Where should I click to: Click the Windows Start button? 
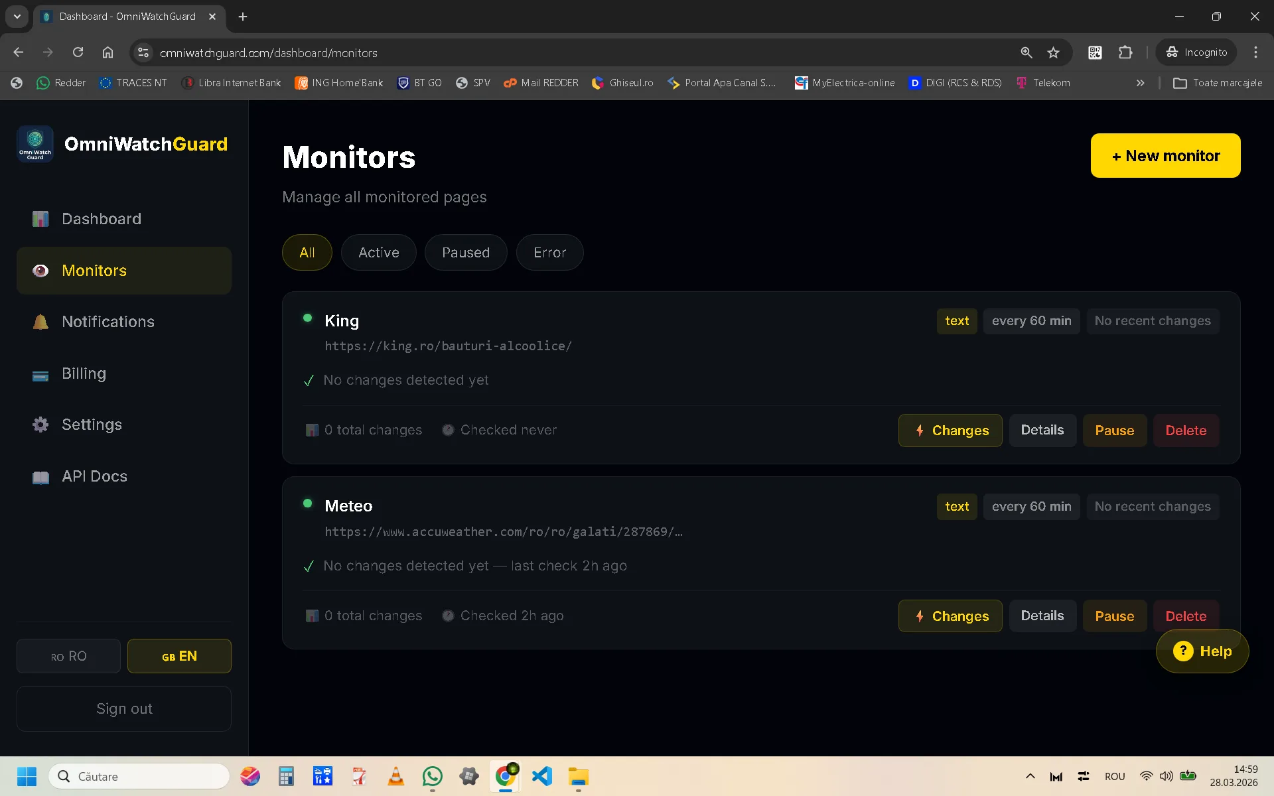(x=27, y=776)
